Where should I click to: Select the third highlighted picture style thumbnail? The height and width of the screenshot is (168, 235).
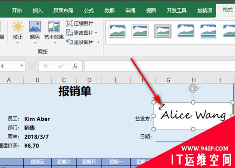tap(163, 31)
